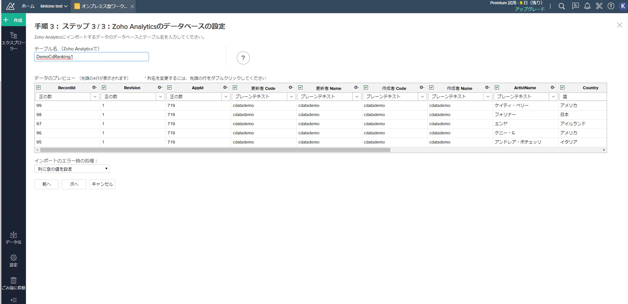Open RecordId data type dropdown

67,97
